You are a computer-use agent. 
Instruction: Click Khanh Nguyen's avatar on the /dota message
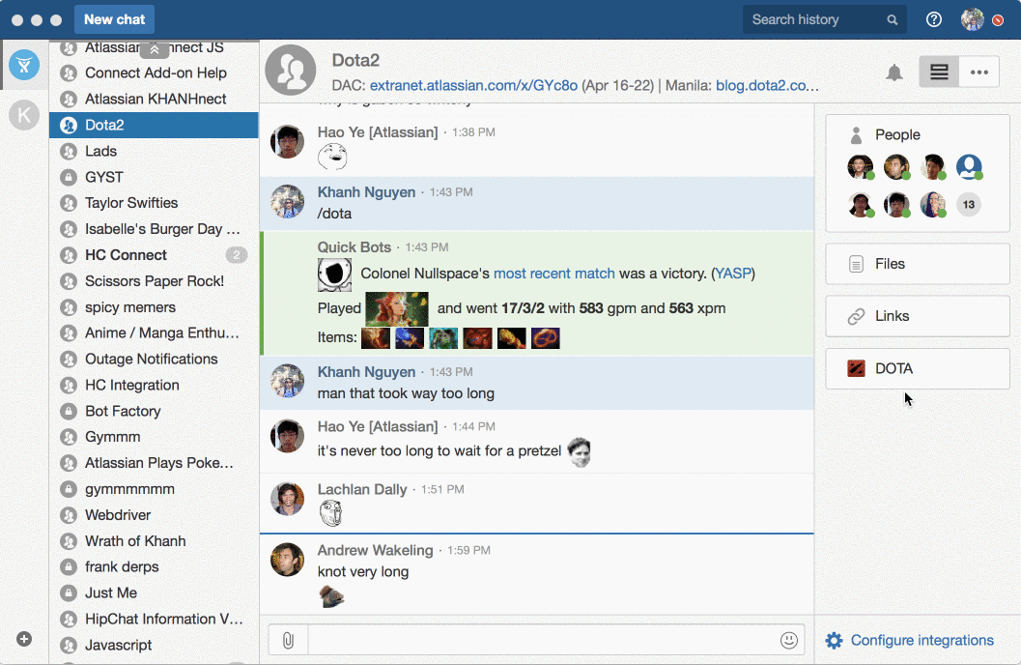tap(287, 201)
